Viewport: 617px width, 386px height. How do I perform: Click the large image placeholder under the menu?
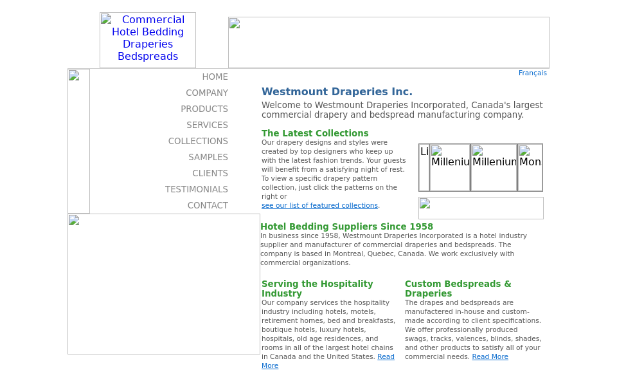[163, 284]
